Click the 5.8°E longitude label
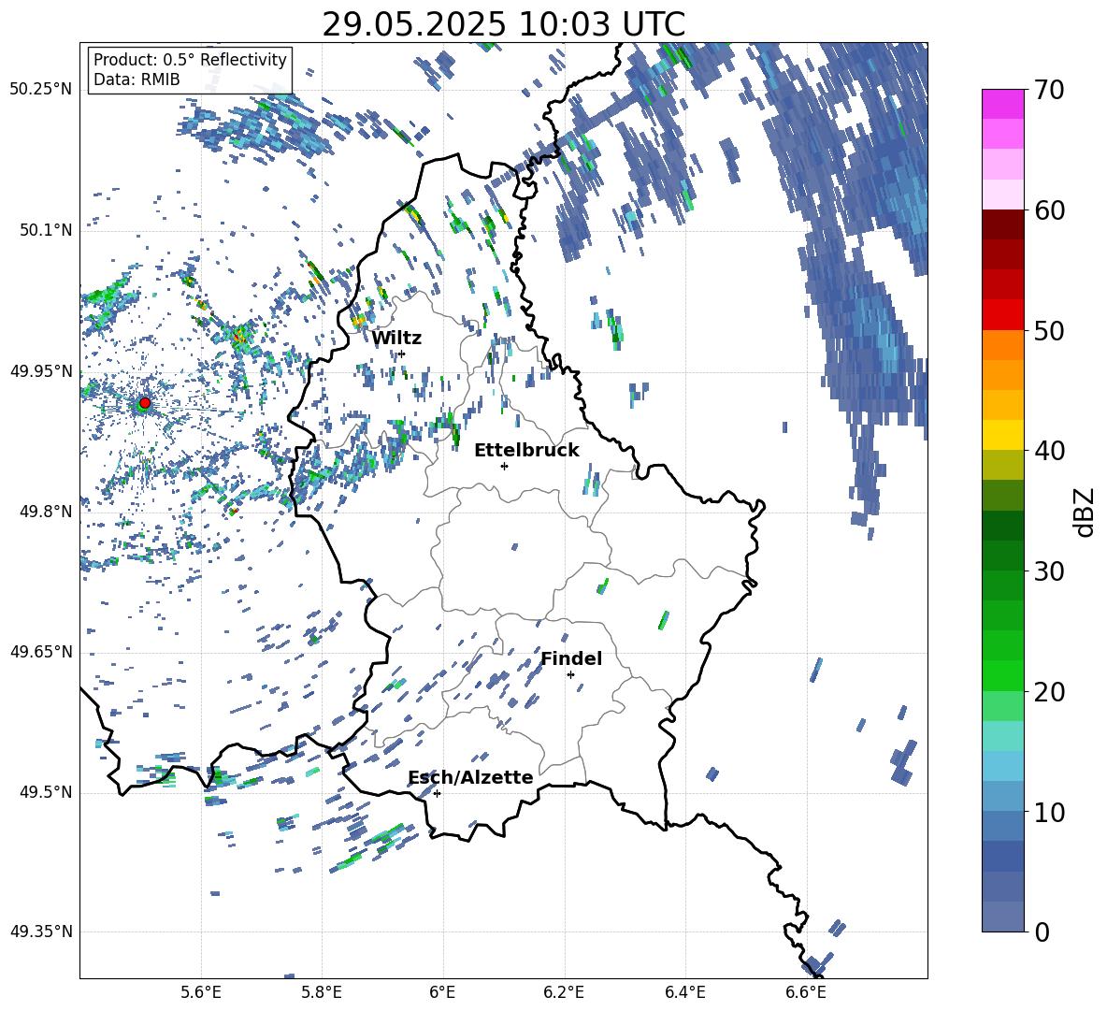The image size is (1107, 1011). (x=322, y=992)
